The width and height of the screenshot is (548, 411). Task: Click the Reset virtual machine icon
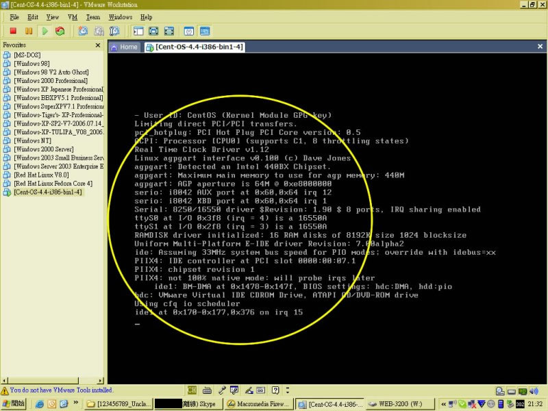(60, 31)
